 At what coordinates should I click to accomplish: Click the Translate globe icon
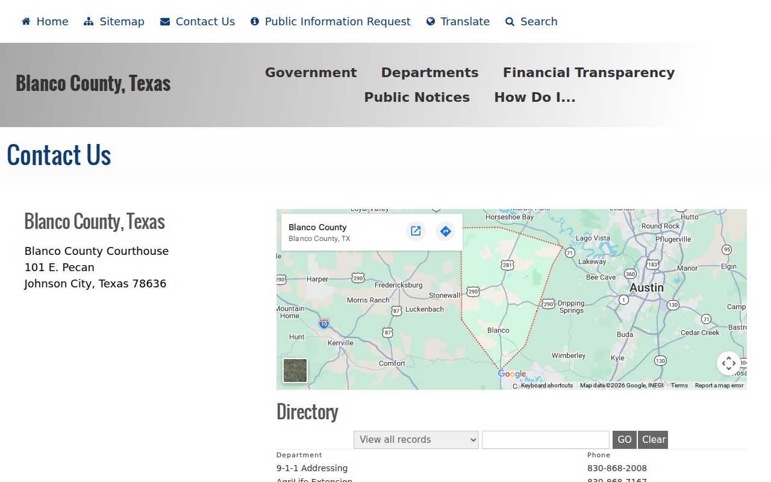pos(431,22)
